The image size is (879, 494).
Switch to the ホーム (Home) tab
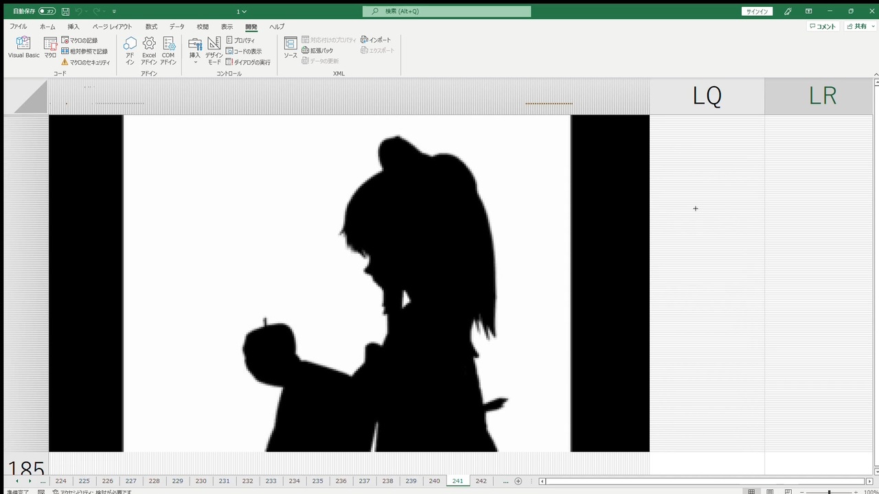tap(47, 27)
